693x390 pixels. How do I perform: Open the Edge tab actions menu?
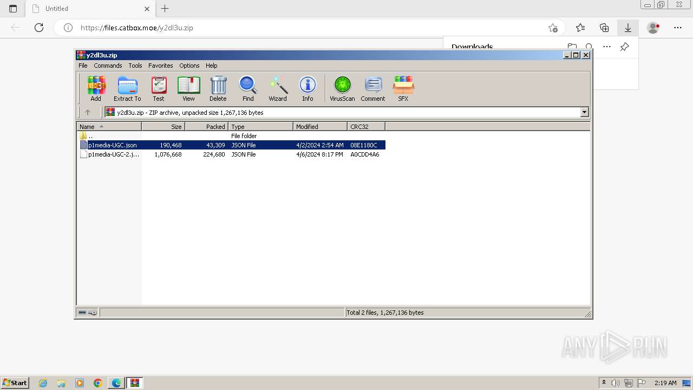(x=13, y=9)
